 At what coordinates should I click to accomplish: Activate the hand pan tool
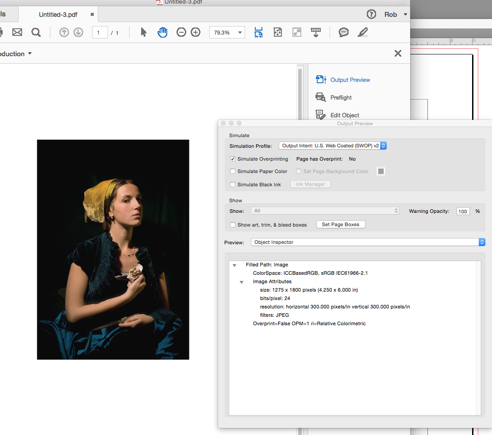tap(162, 32)
